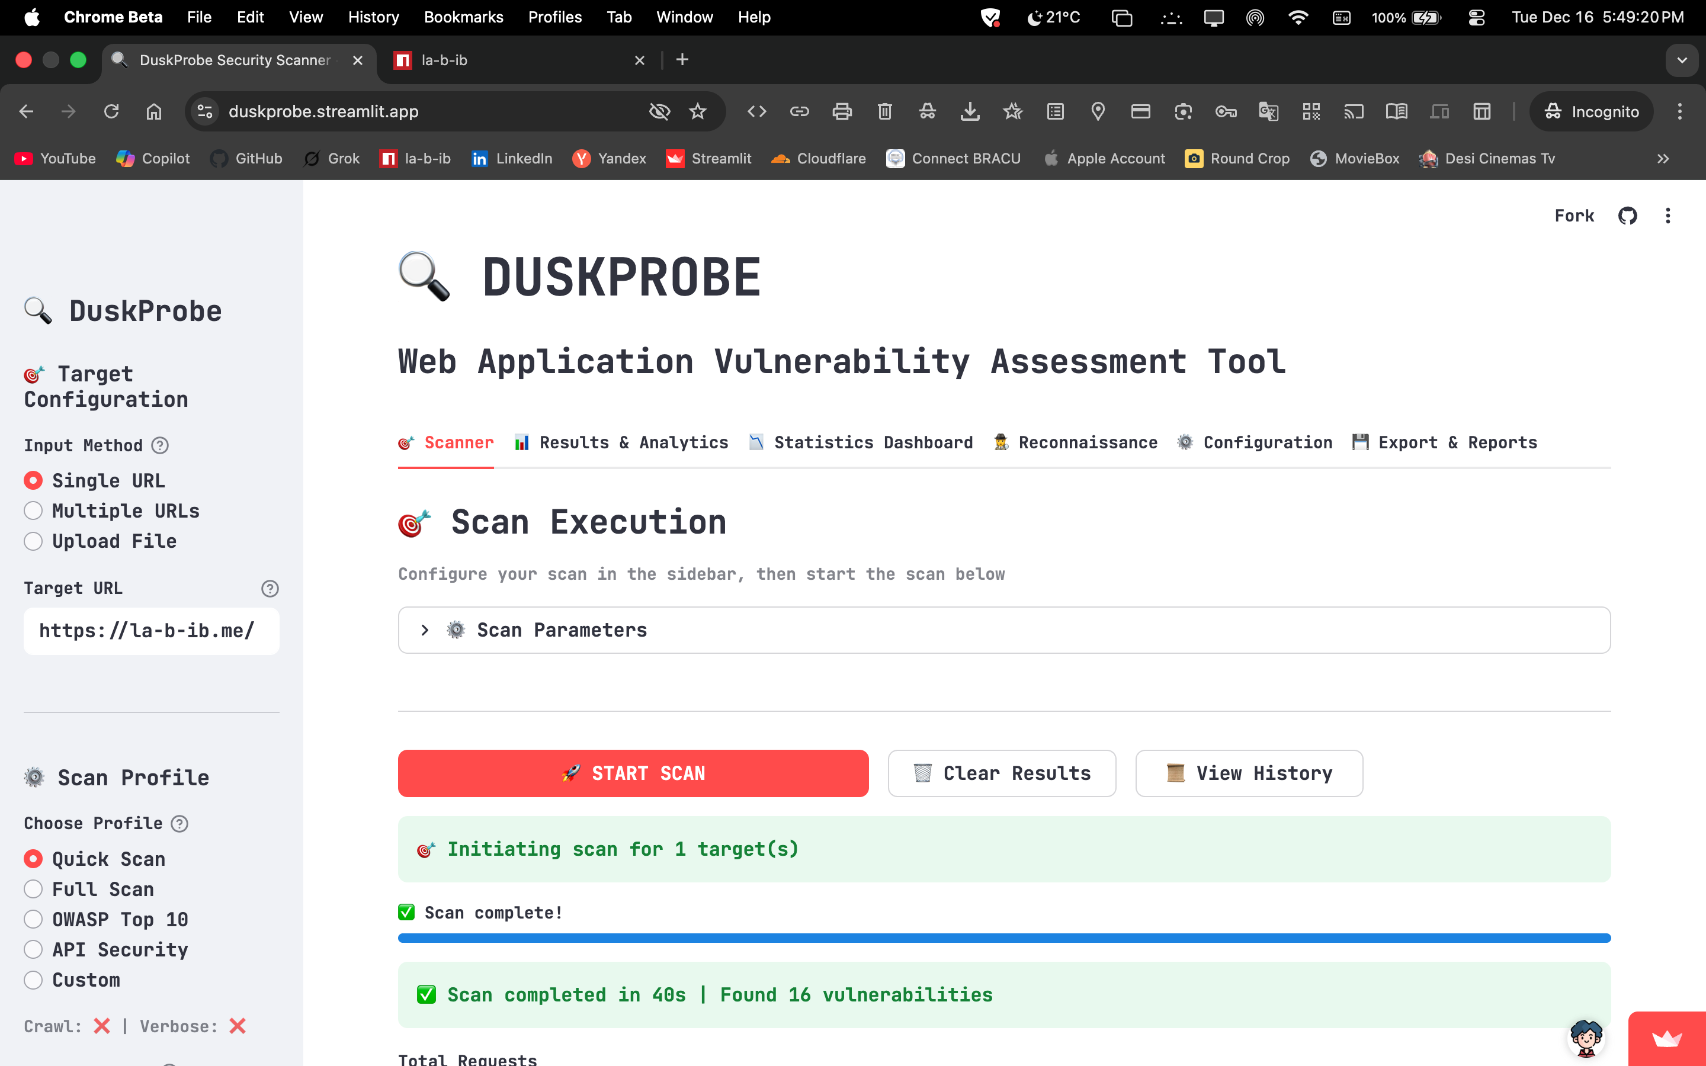Open the Streamlit app three-dot menu
Screen dimensions: 1706x1066
1667,216
